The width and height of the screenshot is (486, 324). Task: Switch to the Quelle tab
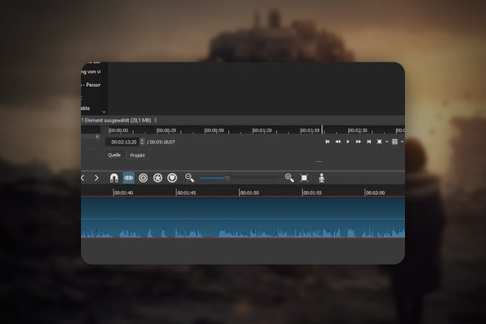(114, 155)
